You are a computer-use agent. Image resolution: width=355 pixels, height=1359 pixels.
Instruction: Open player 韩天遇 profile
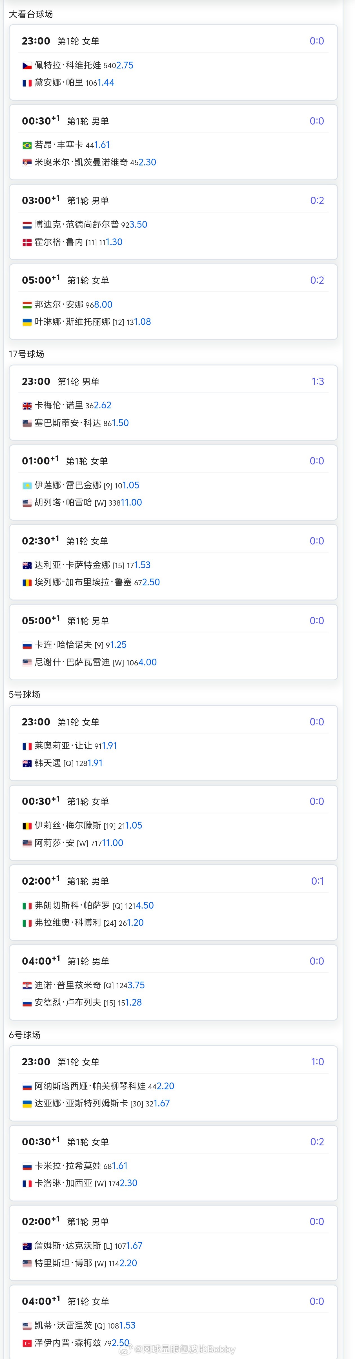point(47,763)
